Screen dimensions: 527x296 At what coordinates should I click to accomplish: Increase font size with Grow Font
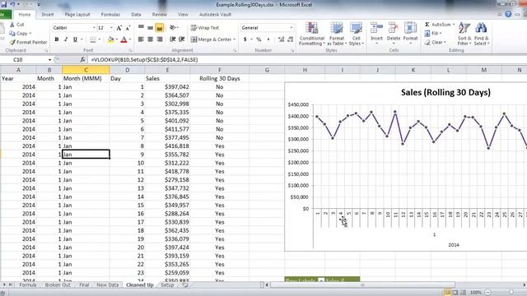click(119, 28)
